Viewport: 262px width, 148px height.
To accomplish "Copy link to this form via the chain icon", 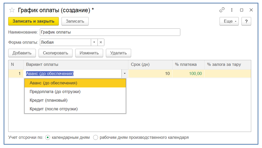I will 222,10.
